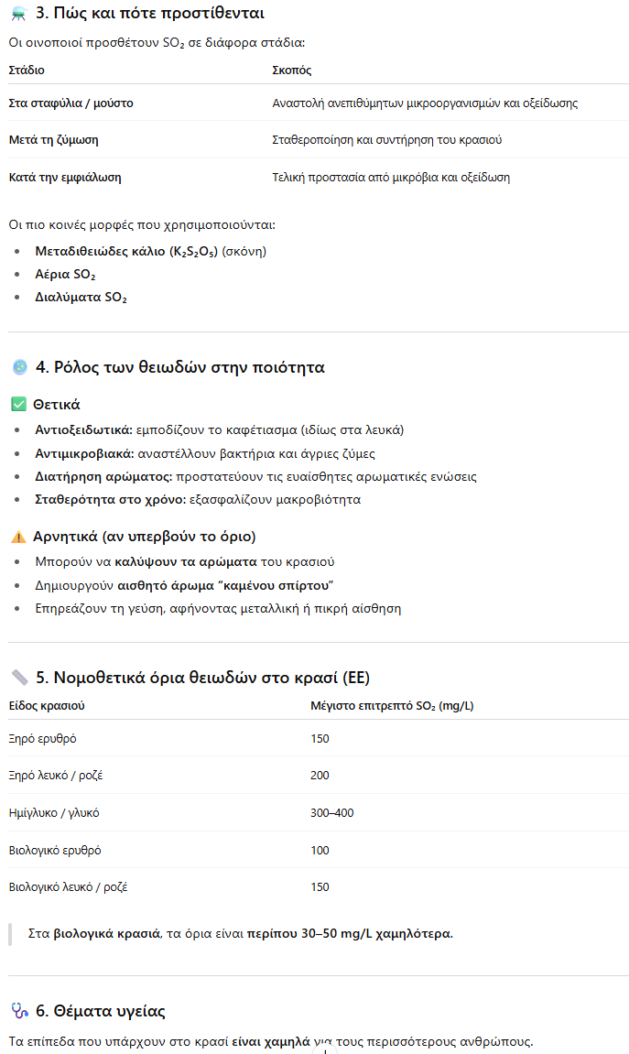Click the 300–400 value in the limits table
Screen dimensions: 629x1054
332,813
